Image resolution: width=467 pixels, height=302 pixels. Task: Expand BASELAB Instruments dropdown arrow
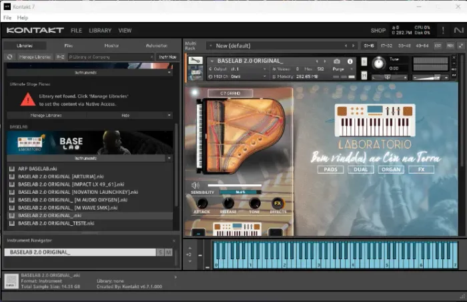[169, 158]
